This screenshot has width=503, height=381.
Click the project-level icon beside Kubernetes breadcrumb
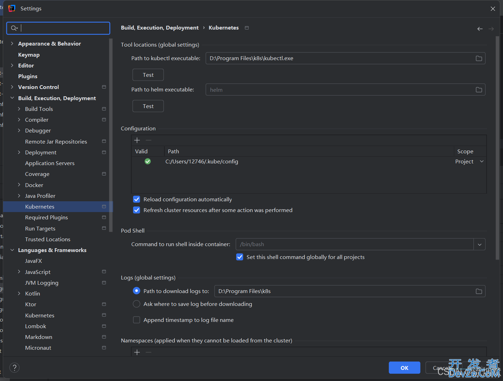coord(247,28)
